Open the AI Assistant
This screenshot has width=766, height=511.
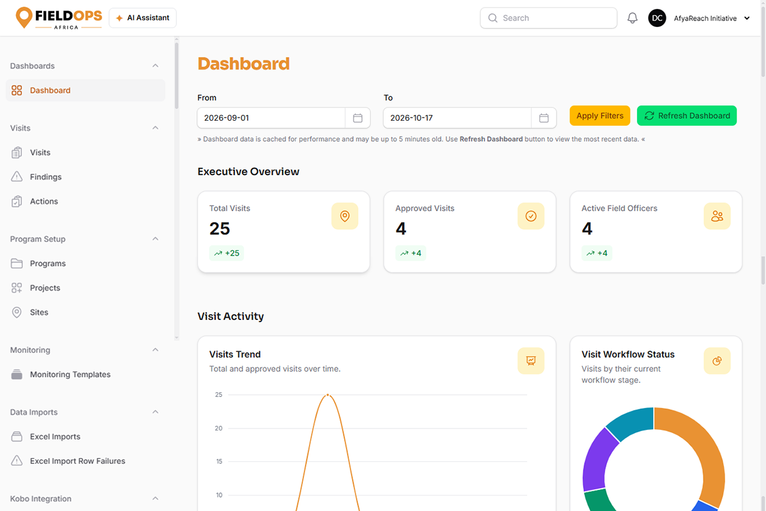coord(143,18)
